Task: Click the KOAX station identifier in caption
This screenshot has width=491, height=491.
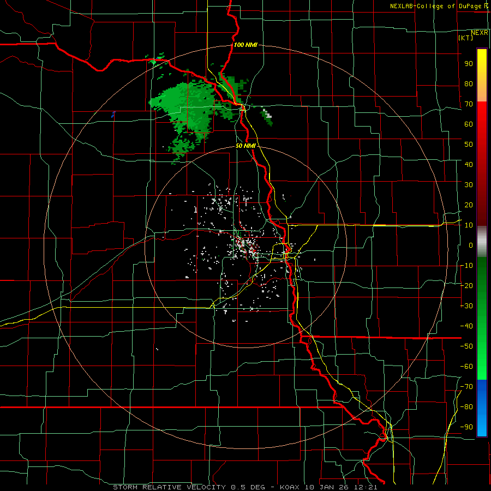Action: pos(290,487)
